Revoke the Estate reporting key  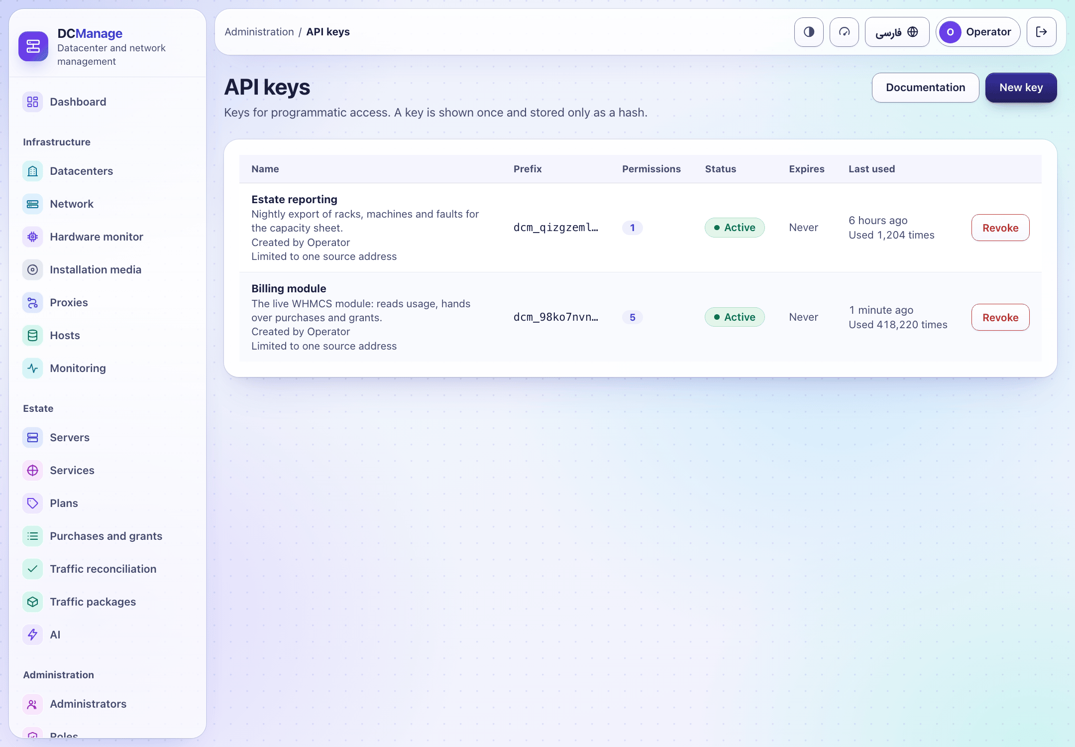[x=1000, y=228]
